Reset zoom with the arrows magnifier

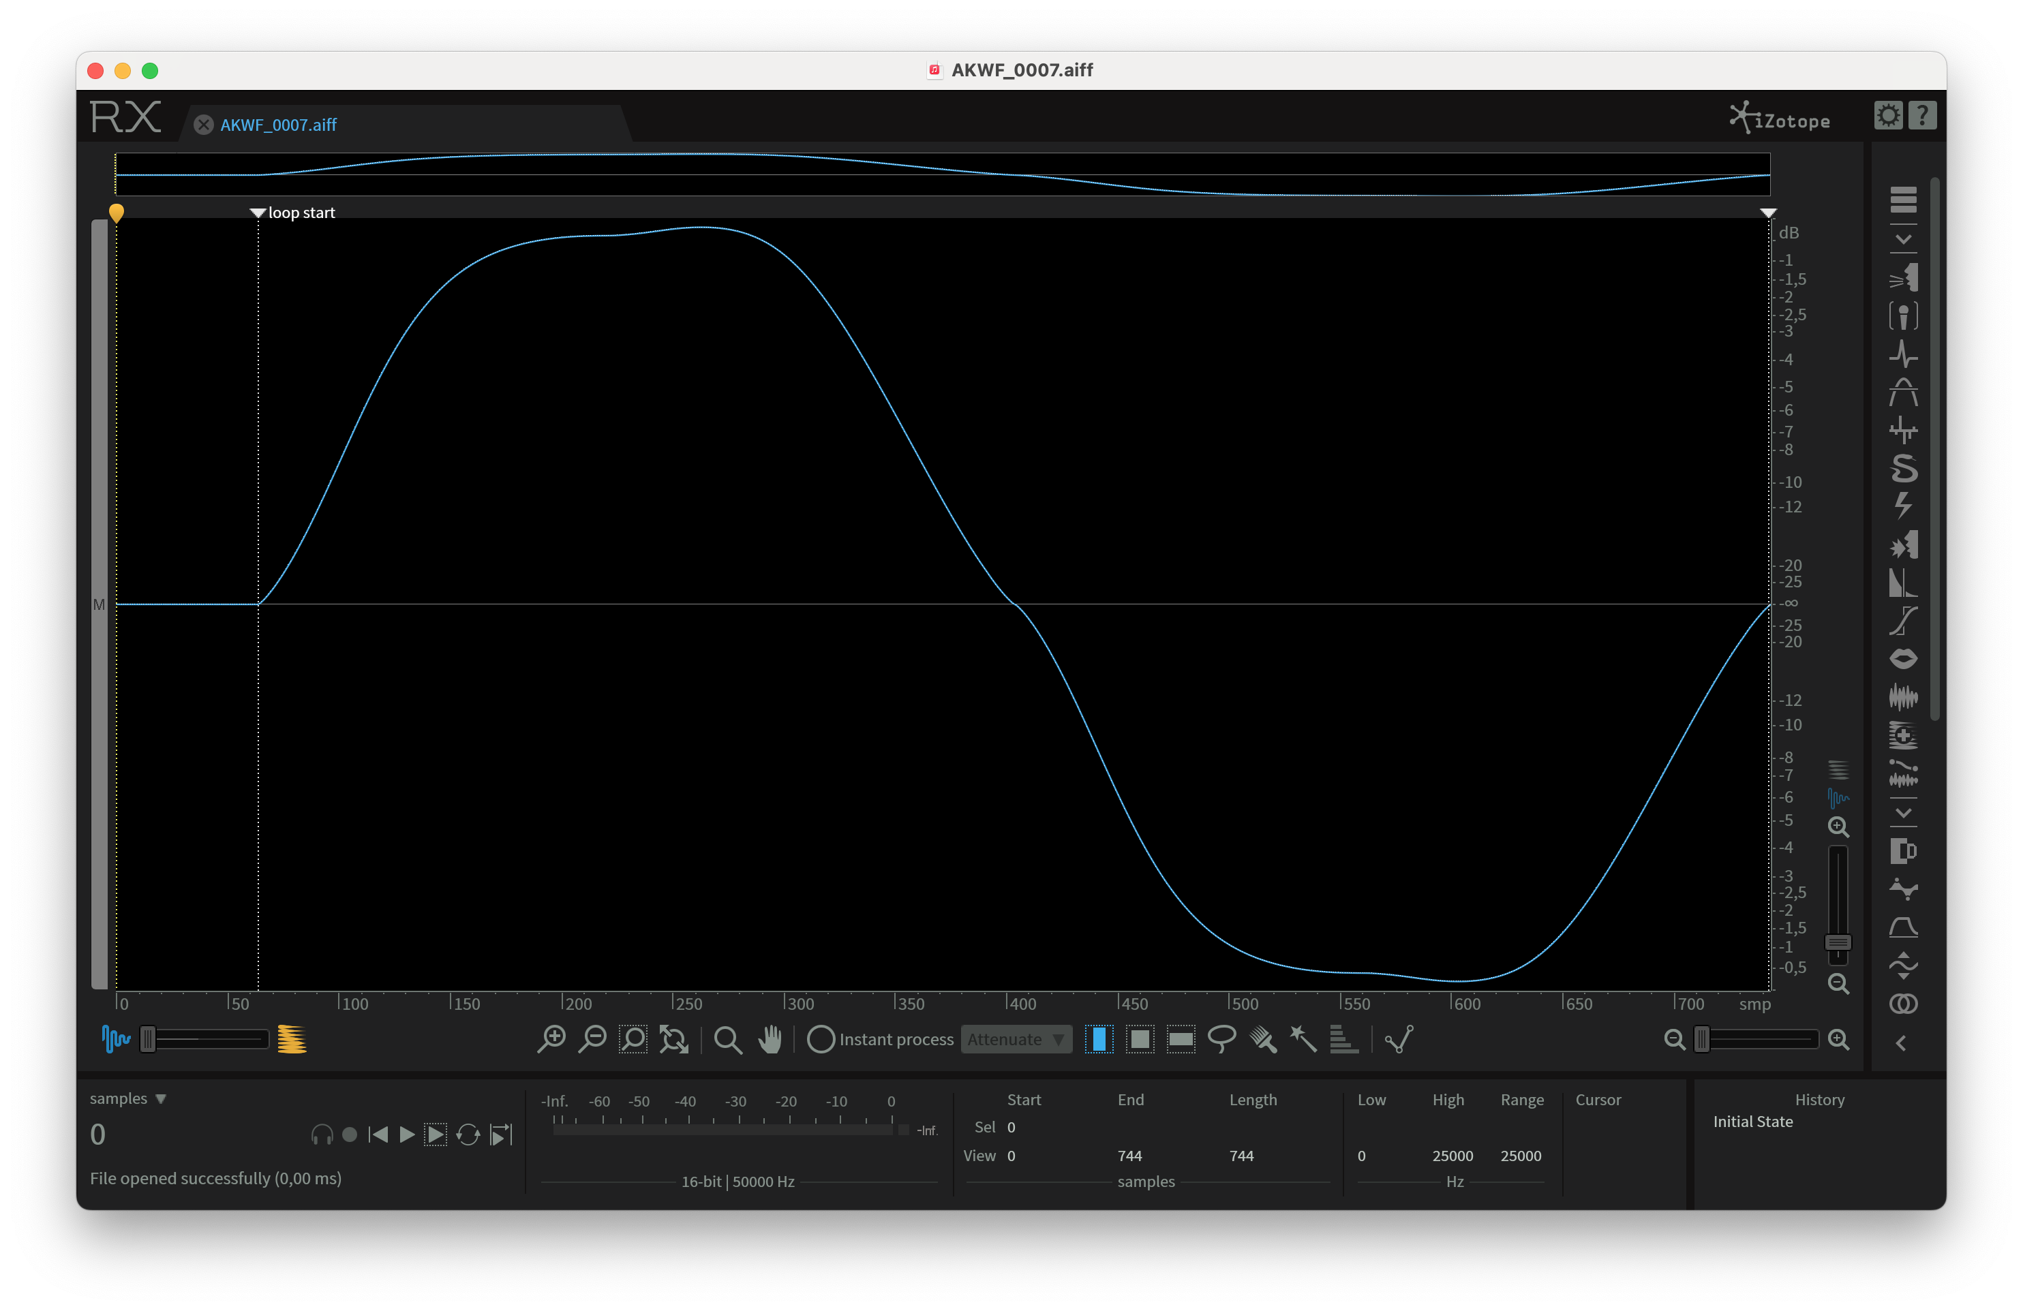pyautogui.click(x=674, y=1039)
